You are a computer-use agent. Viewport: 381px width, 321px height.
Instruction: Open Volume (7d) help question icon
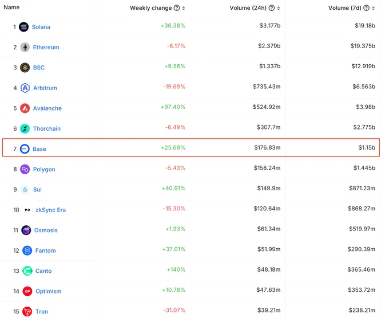pos(367,8)
